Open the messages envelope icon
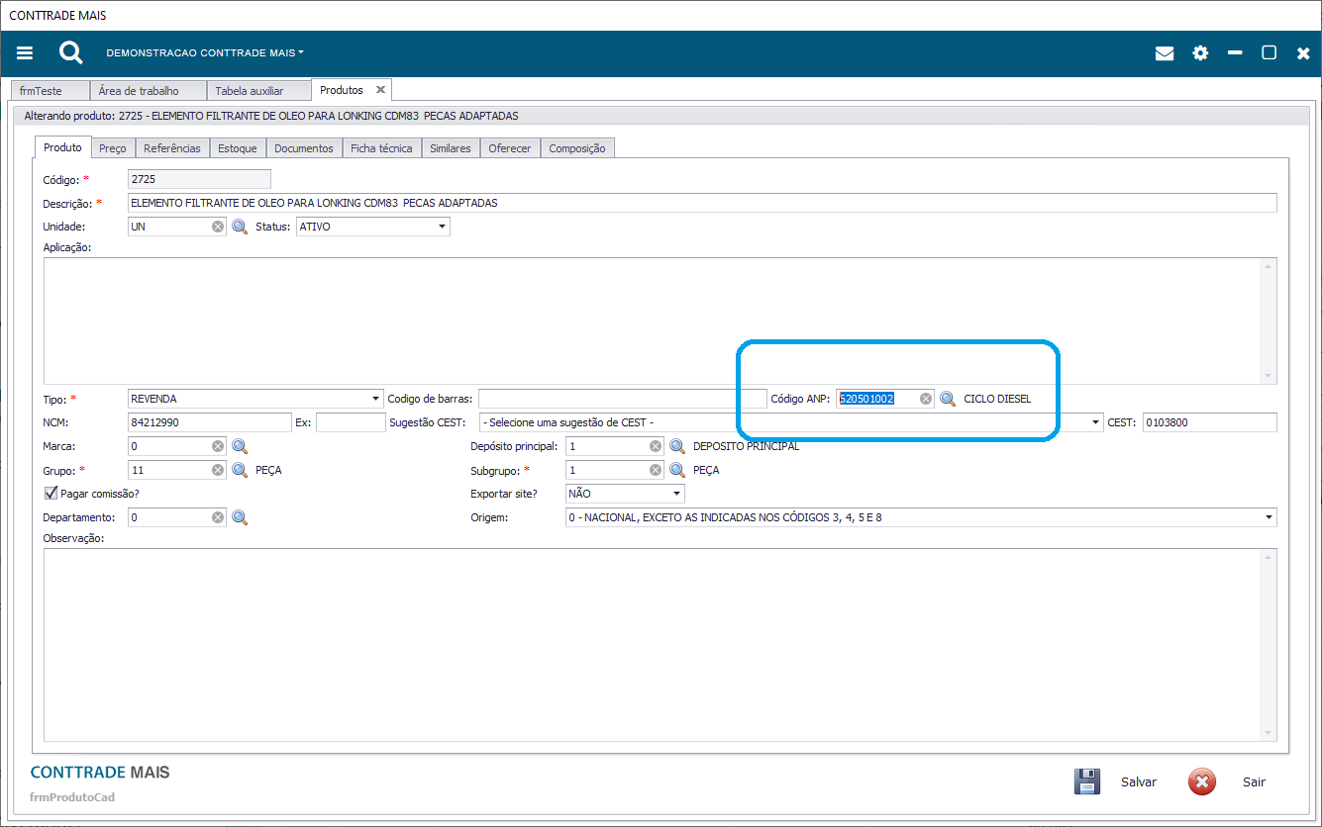 point(1165,53)
